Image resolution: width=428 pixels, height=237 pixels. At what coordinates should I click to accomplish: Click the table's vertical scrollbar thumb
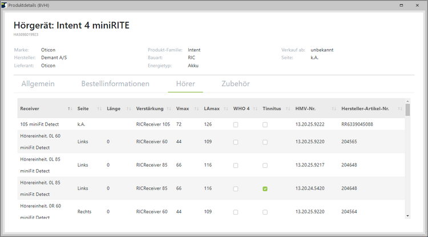(407, 110)
